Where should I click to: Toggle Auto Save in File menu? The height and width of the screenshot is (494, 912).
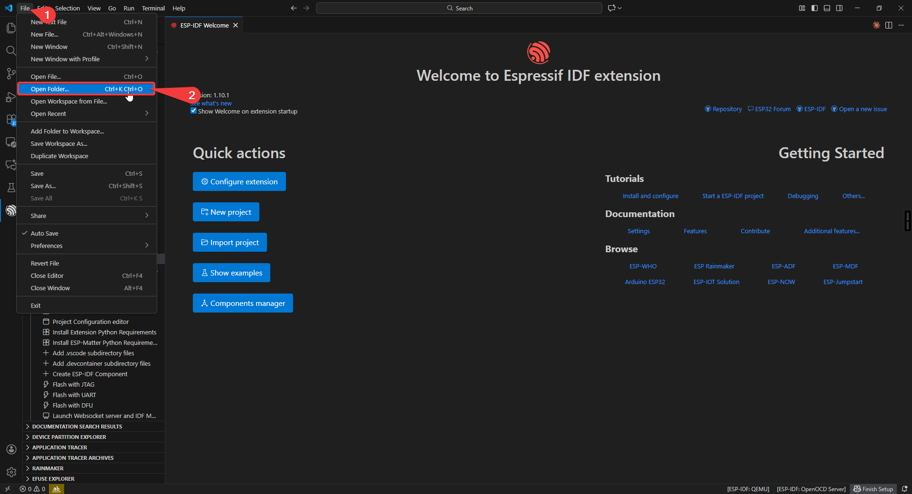point(87,233)
